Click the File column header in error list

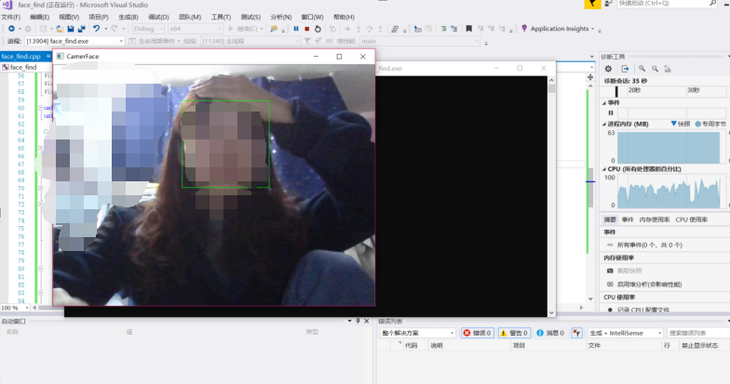tap(594, 346)
